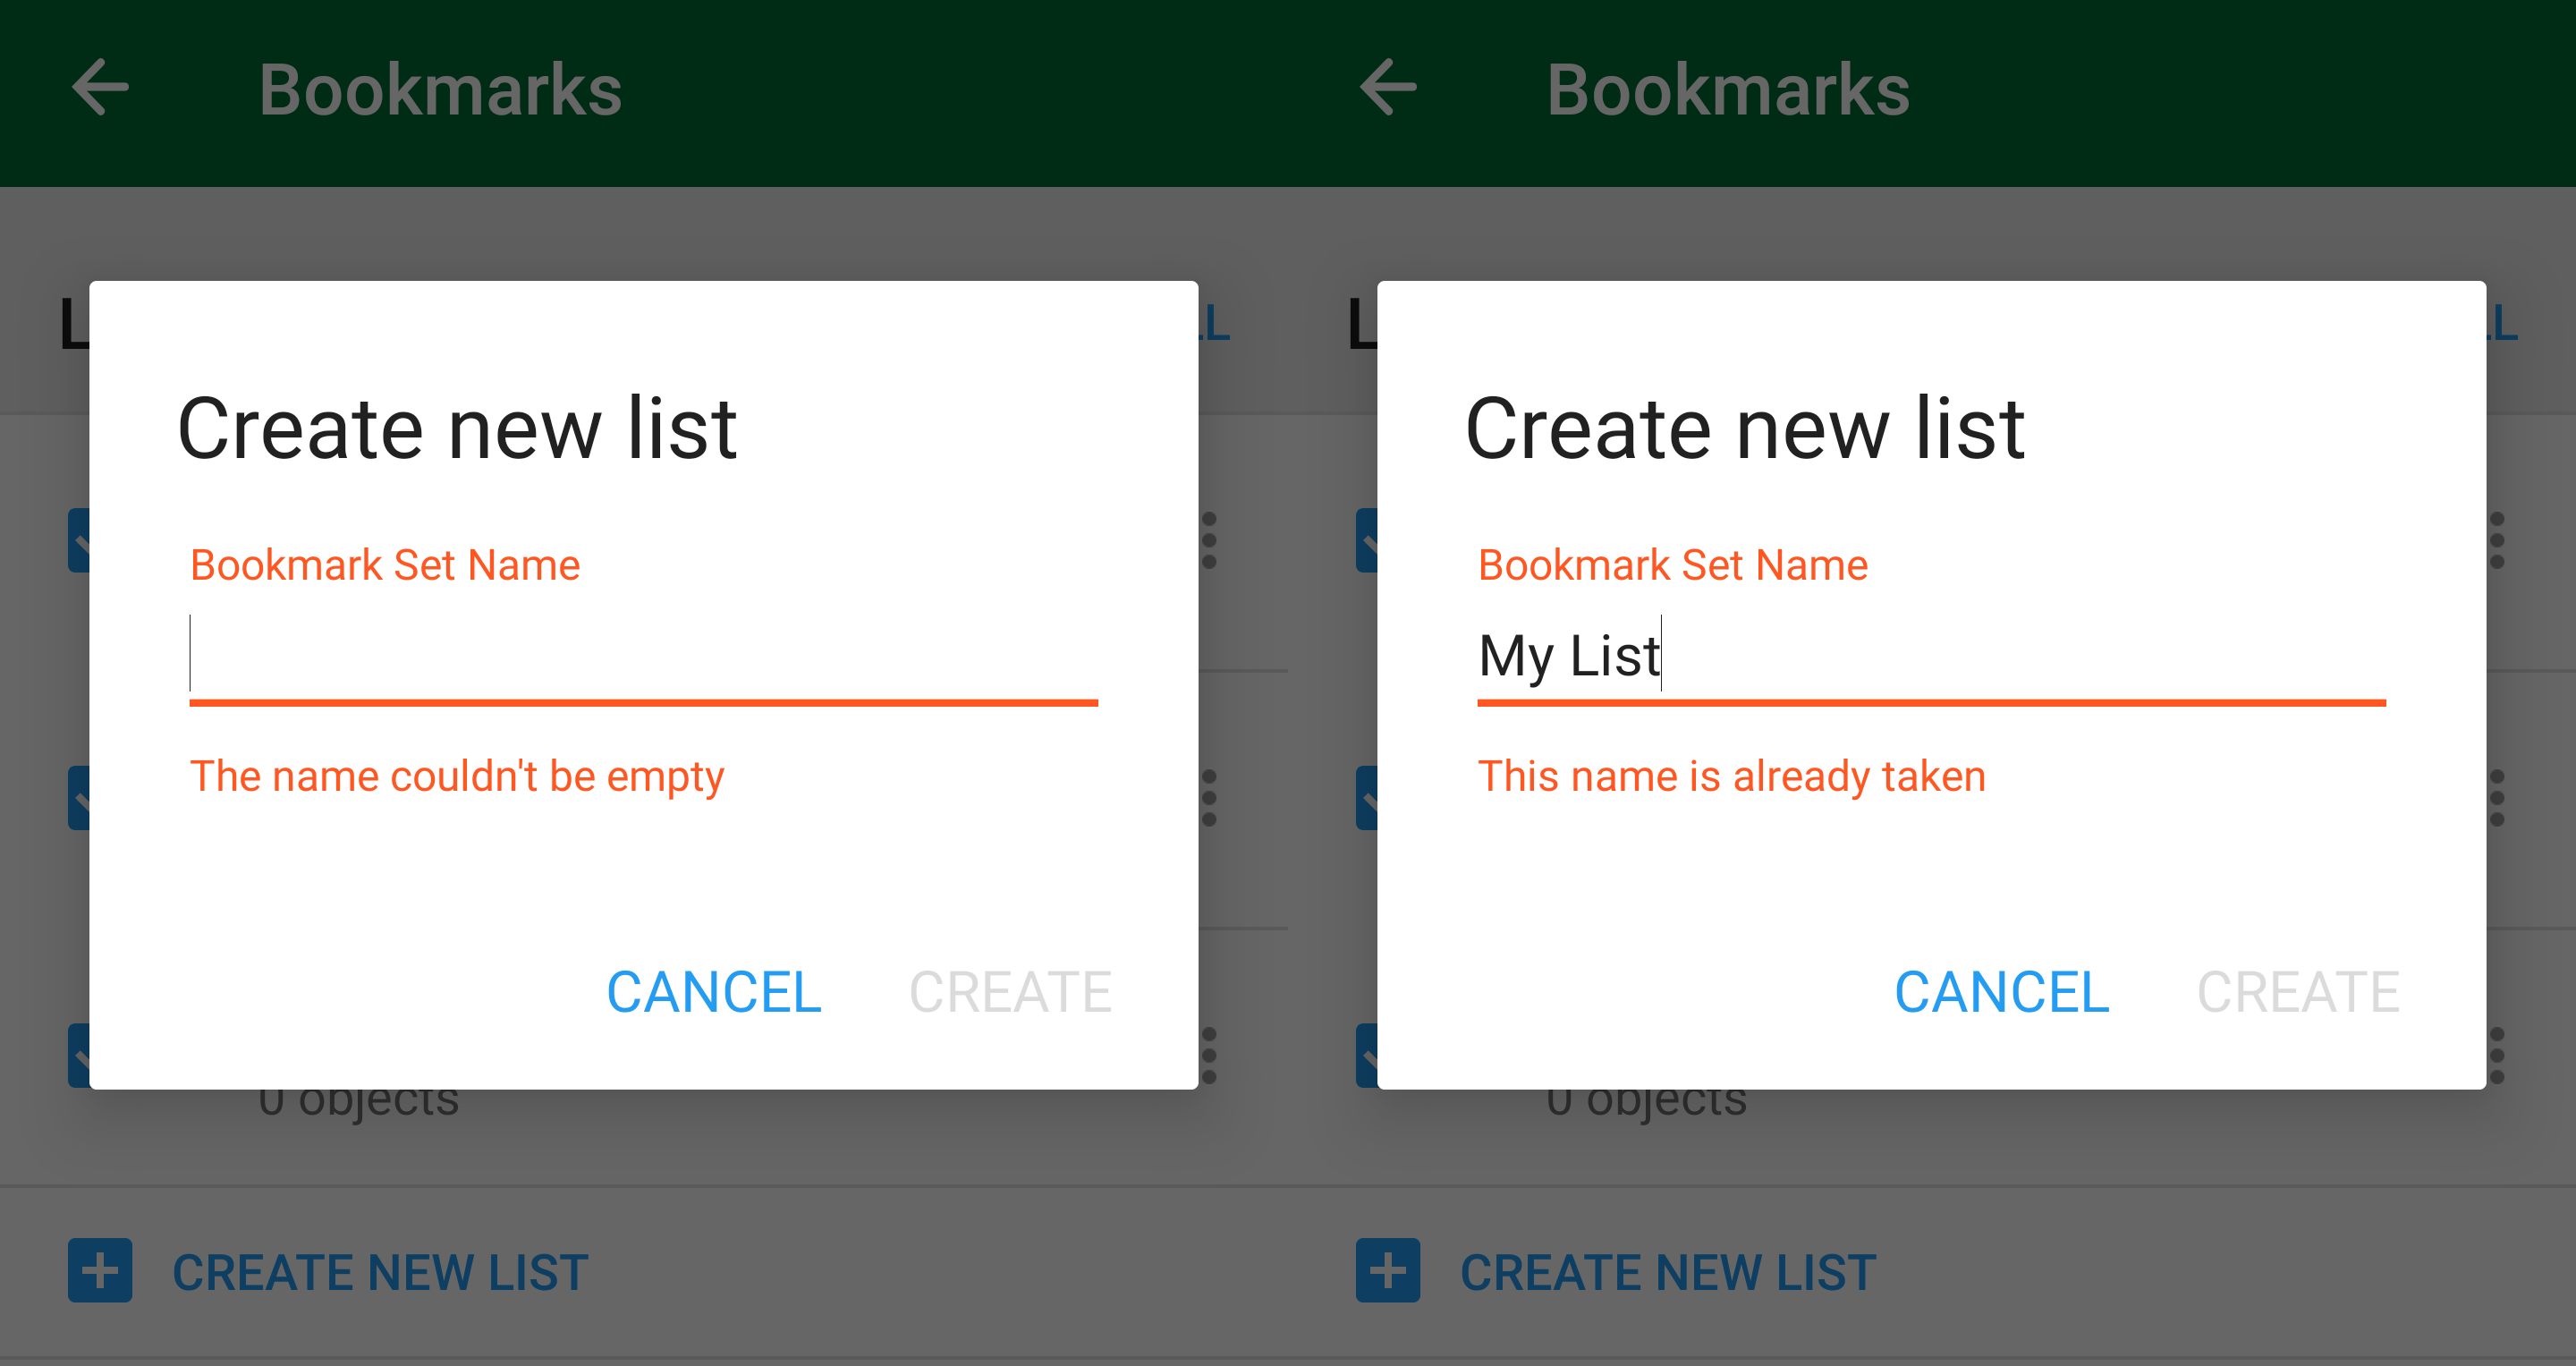Image resolution: width=2576 pixels, height=1366 pixels.
Task: Click the blue plus icon beside left CREATE NEW LIST
Action: (100, 1271)
